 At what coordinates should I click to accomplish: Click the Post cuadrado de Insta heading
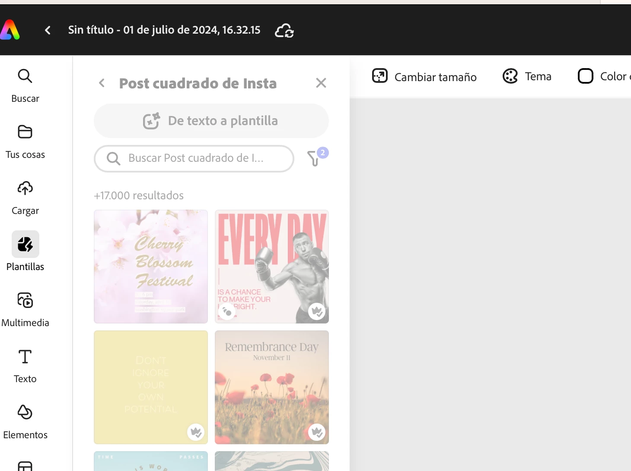coord(198,83)
